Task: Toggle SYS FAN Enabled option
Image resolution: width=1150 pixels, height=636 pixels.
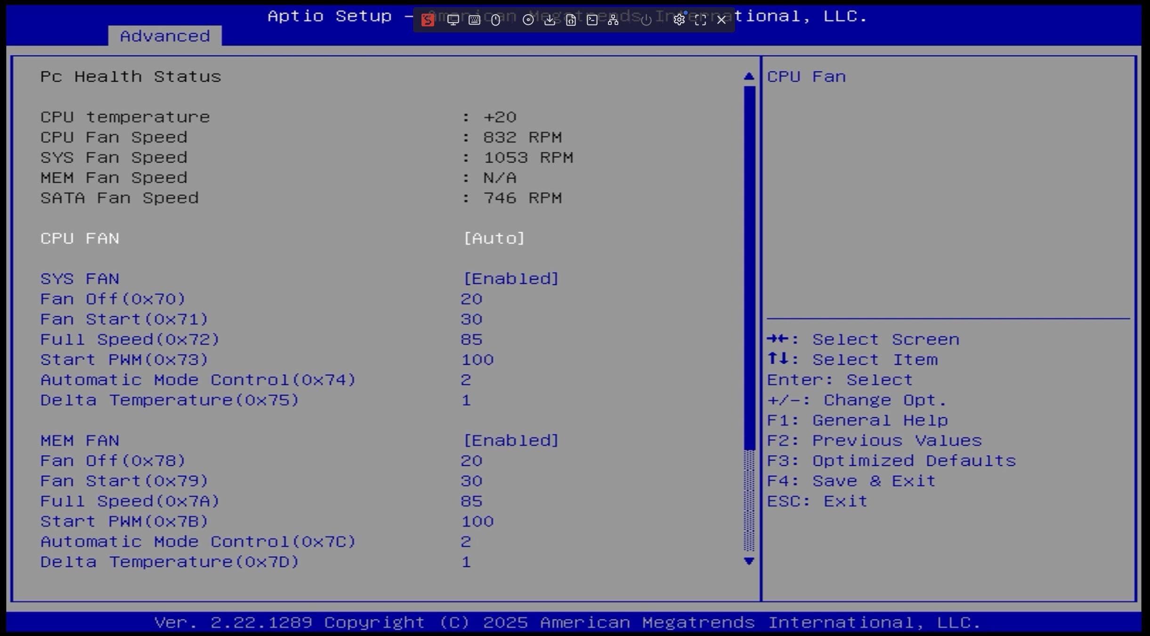Action: (x=511, y=279)
